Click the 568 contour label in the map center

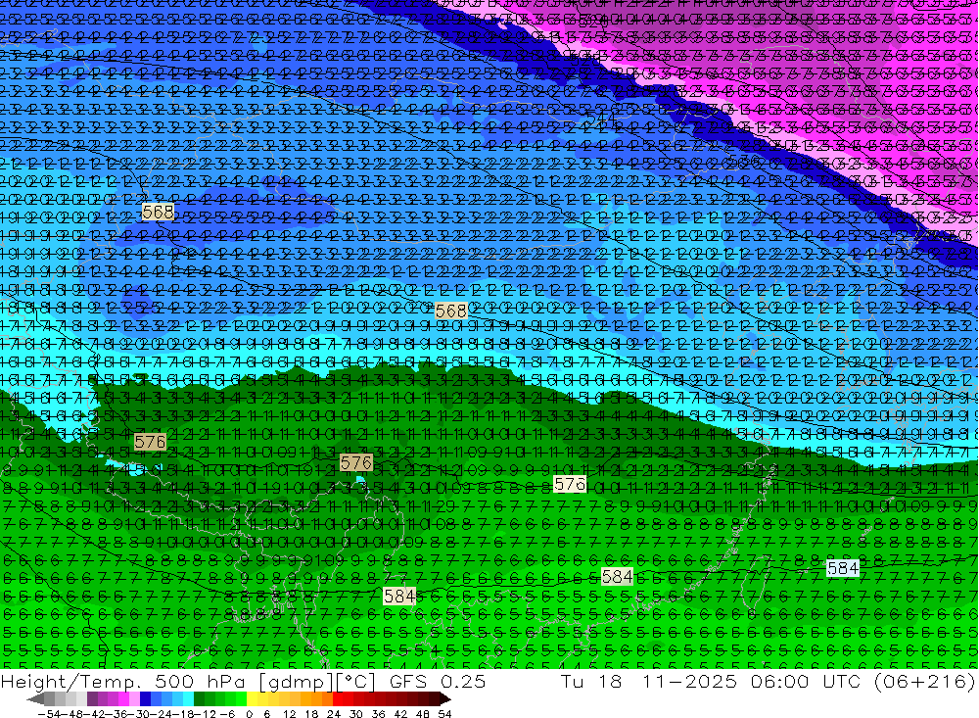click(450, 311)
